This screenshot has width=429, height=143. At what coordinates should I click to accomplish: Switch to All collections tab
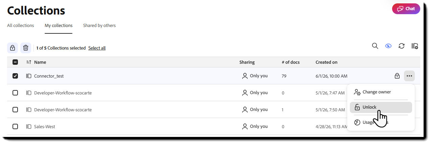pos(21,25)
